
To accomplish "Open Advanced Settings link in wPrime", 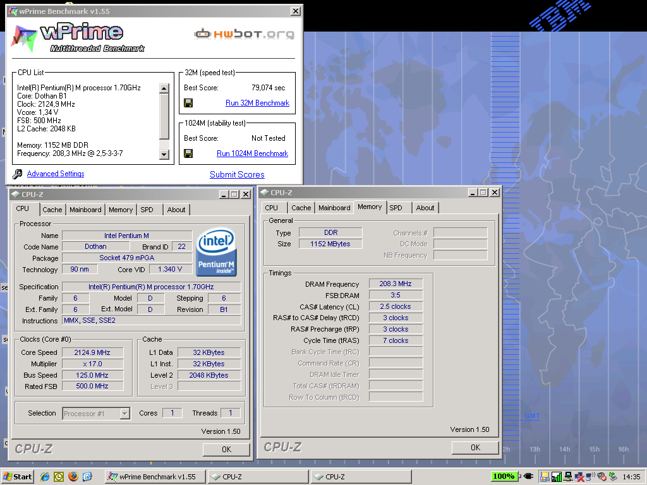I will click(x=56, y=174).
